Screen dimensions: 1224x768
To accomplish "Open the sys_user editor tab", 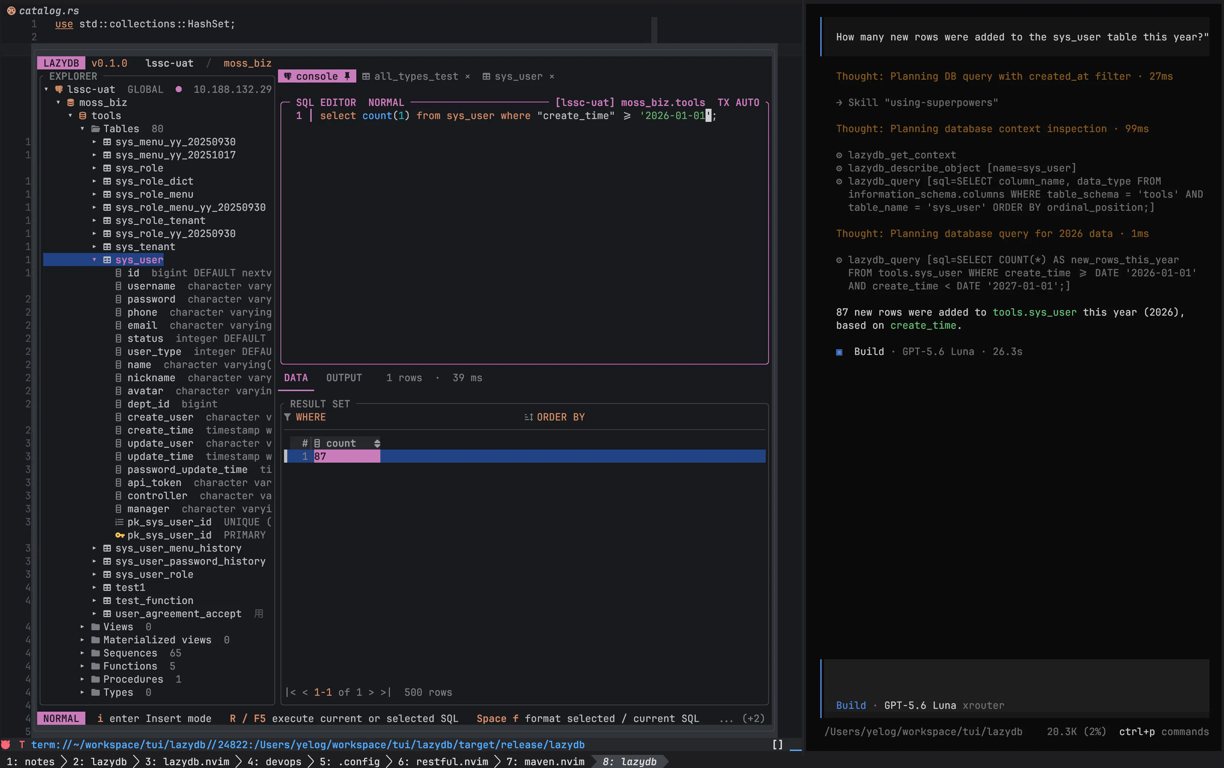I will point(518,76).
